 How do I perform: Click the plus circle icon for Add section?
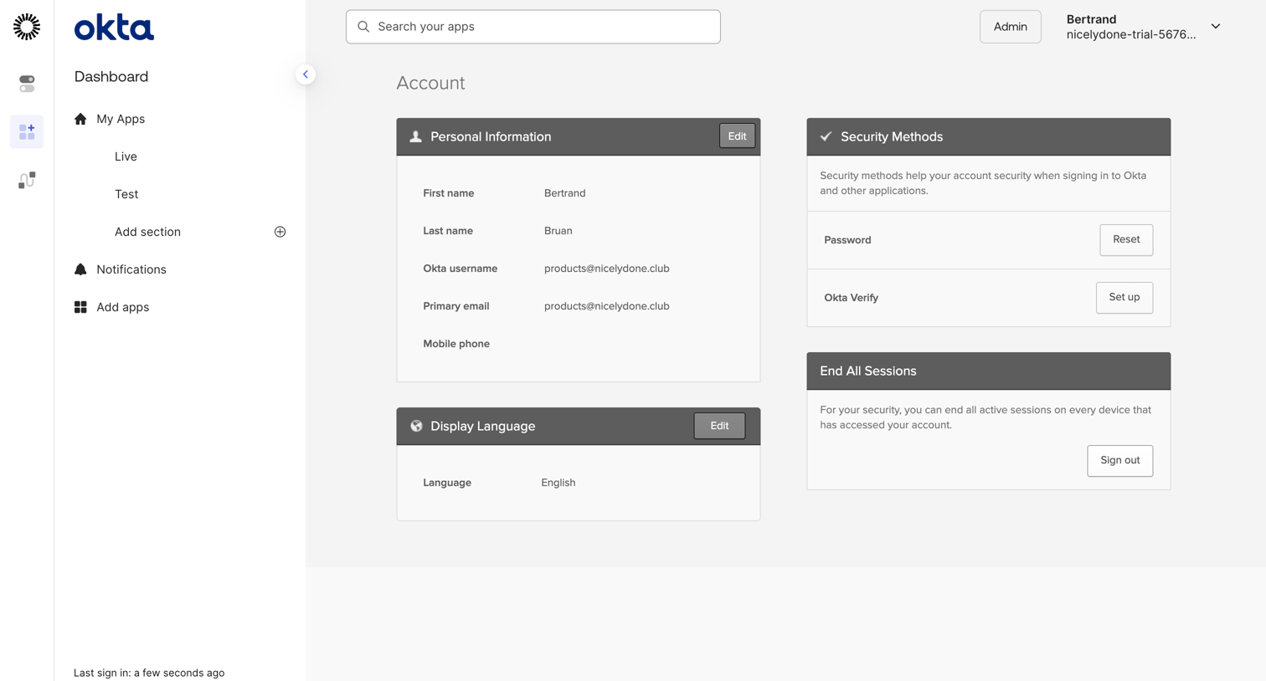coord(280,232)
